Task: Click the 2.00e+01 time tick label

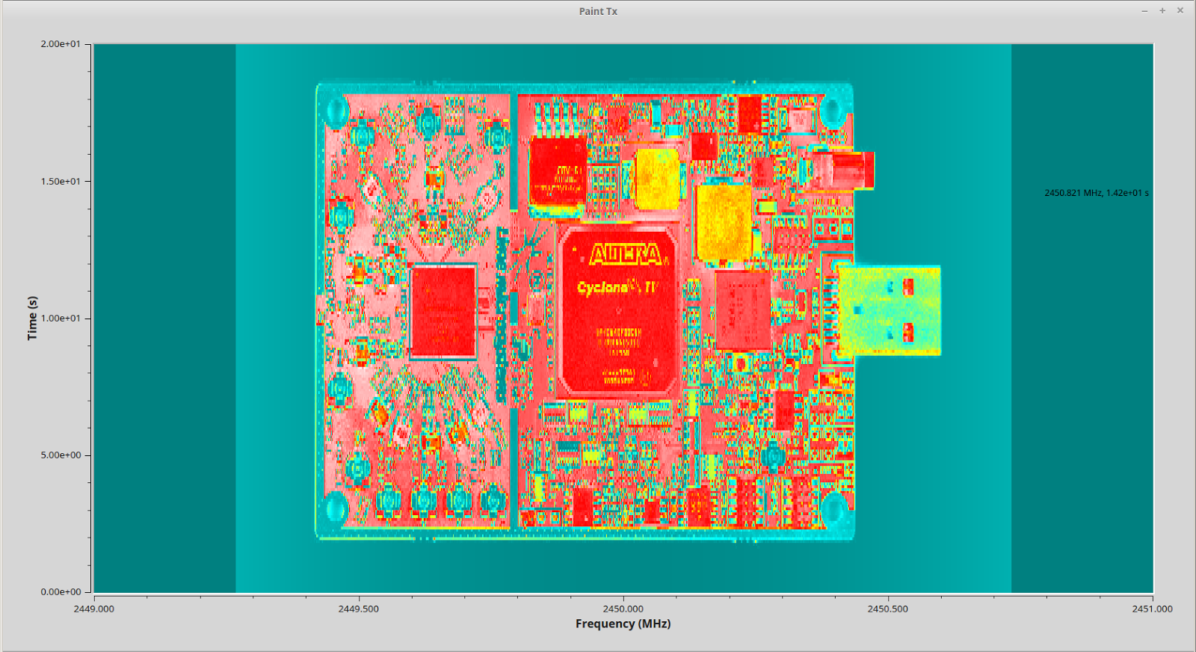Action: (61, 44)
